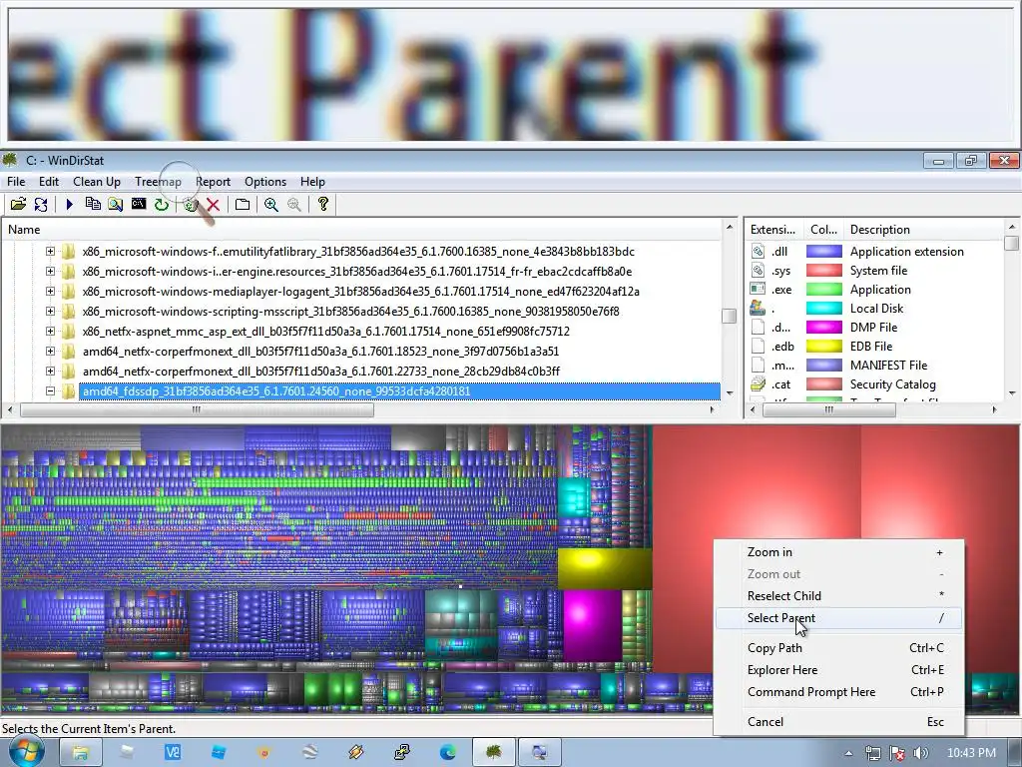Click the yellow EDB File color swatch

[x=823, y=347]
